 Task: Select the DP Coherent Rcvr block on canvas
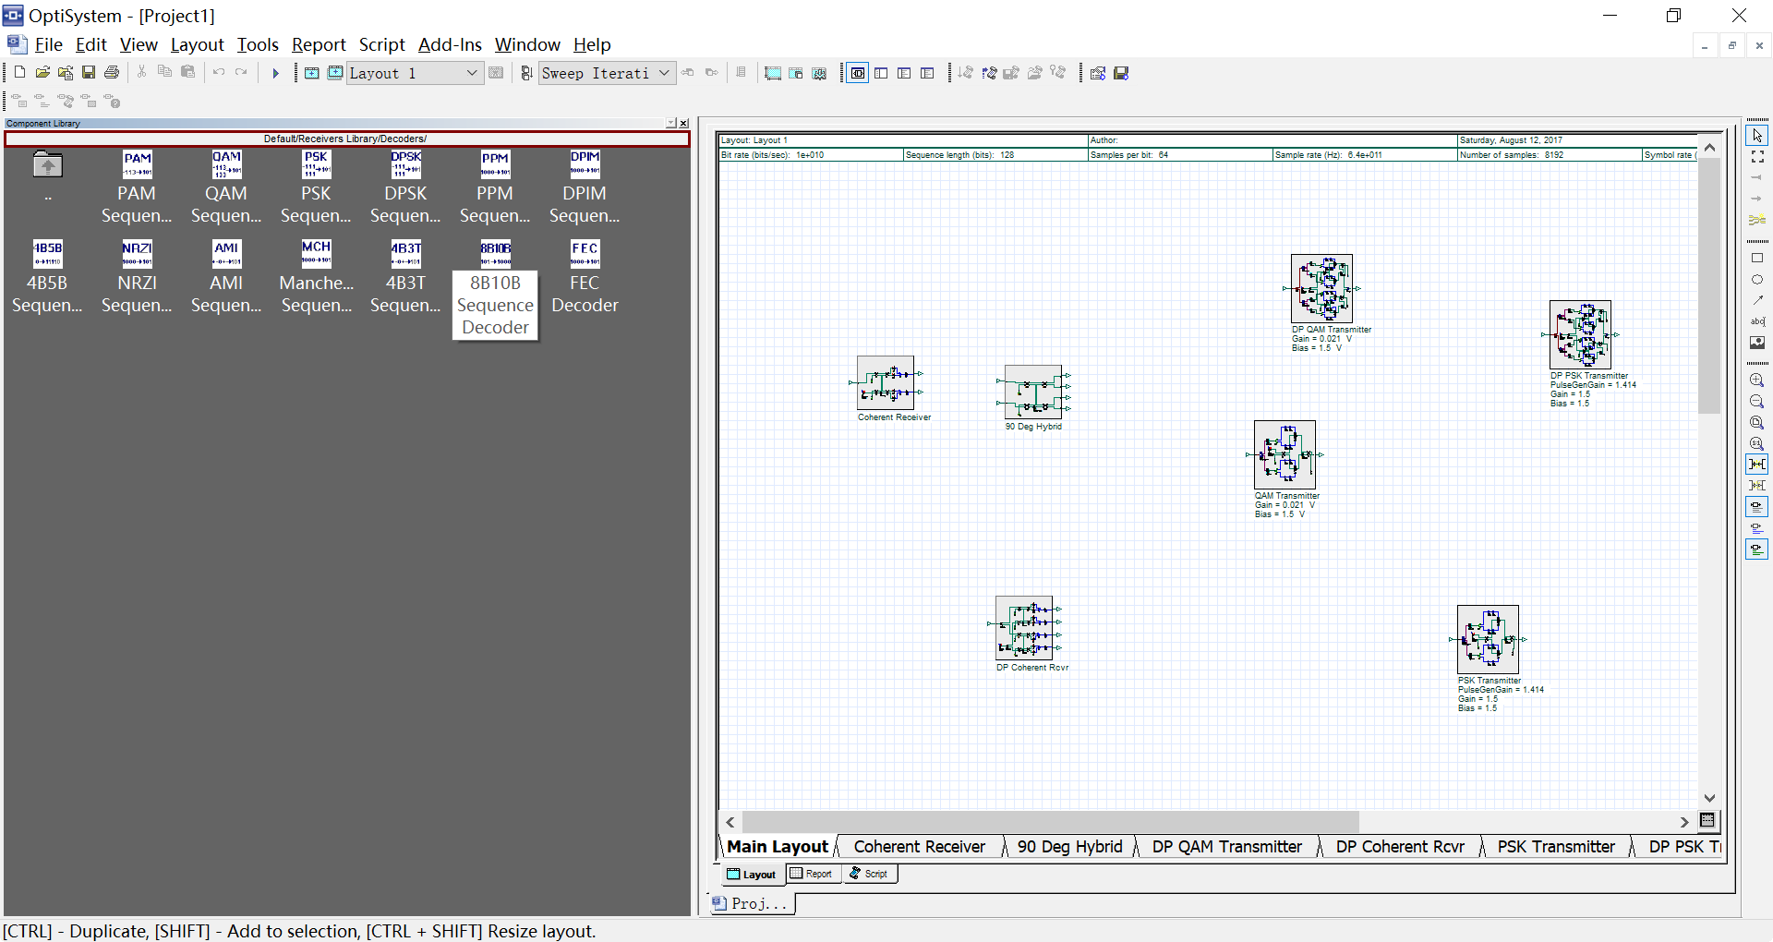coord(1025,627)
